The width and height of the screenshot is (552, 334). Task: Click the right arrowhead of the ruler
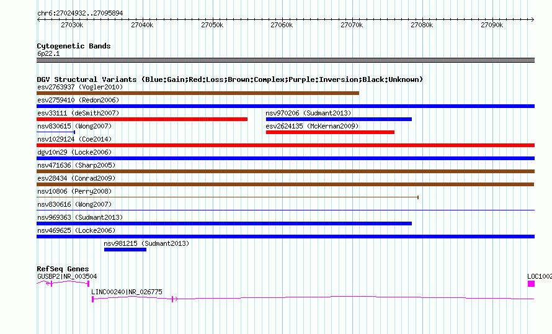533,20
